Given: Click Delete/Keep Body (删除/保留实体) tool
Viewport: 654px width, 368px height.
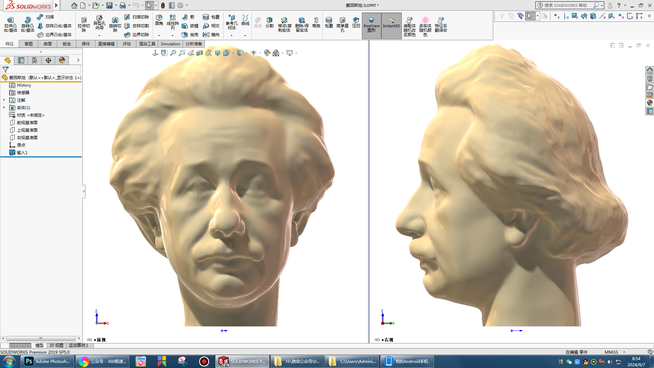Looking at the screenshot, I should point(302,25).
